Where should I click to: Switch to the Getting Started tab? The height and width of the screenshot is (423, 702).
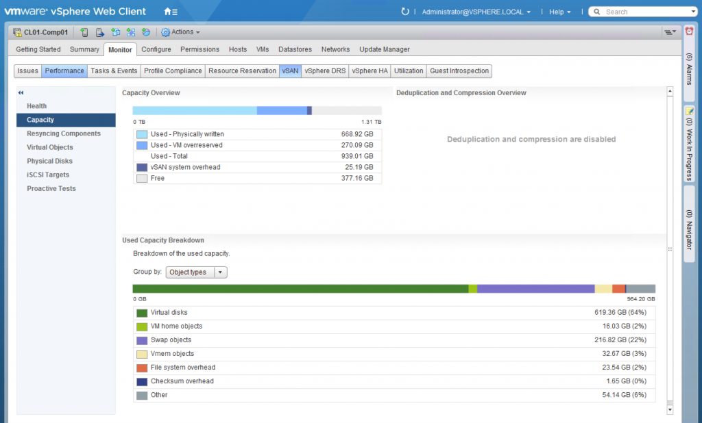[38, 49]
